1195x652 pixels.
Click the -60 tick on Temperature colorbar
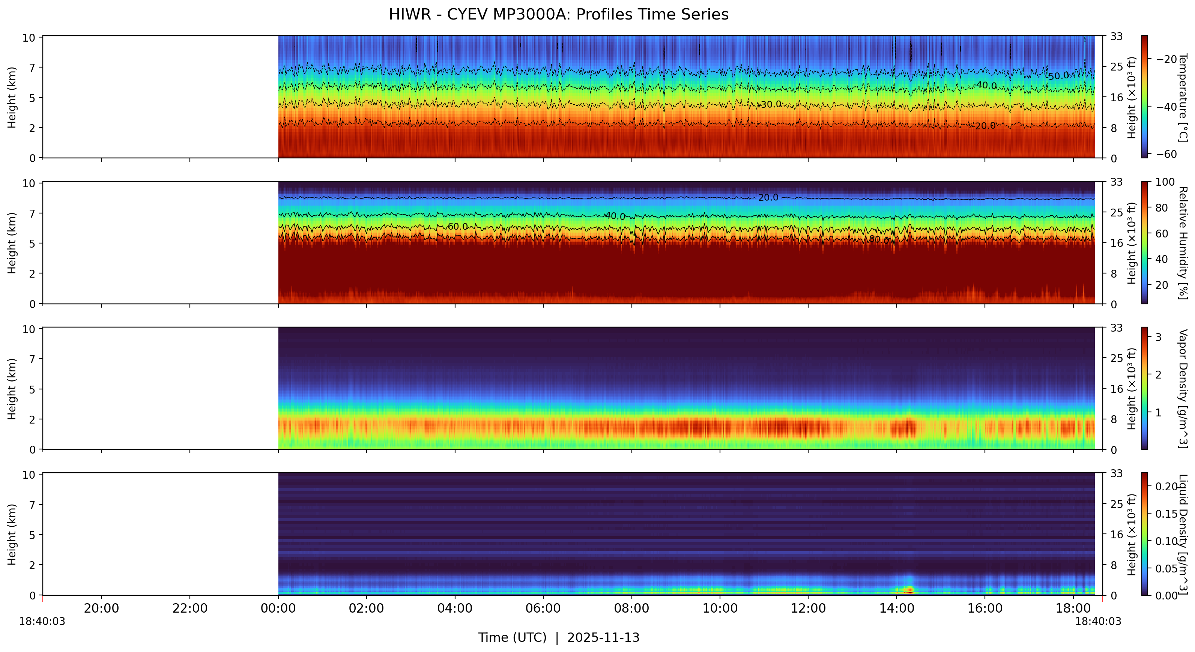click(1166, 154)
